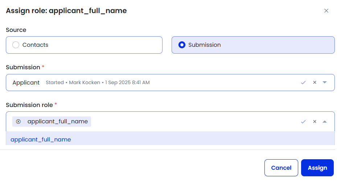Confirm with the Assign button

pos(317,168)
